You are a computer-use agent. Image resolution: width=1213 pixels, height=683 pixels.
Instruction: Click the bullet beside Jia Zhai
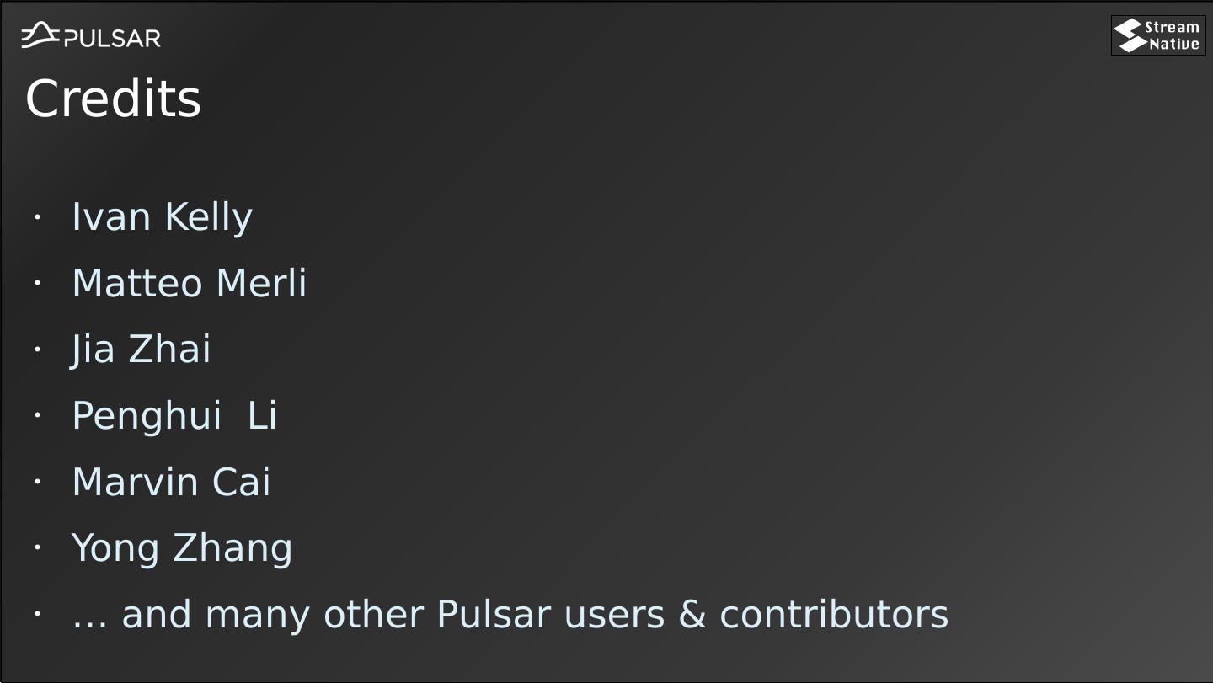click(37, 350)
